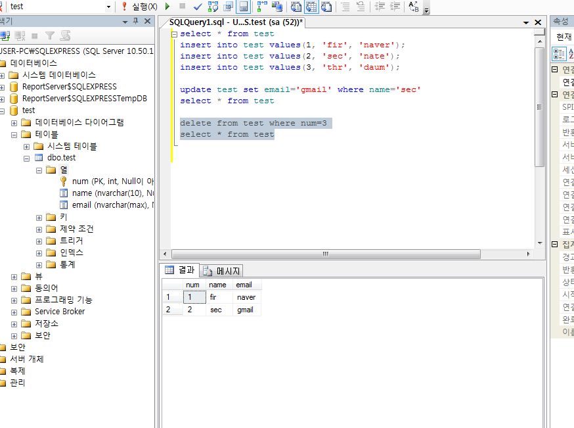Collapse the 테이블 folder node
The height and width of the screenshot is (428, 574).
pos(14,135)
